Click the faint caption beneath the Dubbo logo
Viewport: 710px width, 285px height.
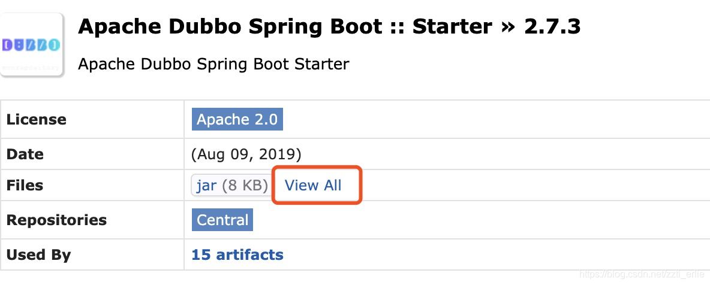pos(32,68)
